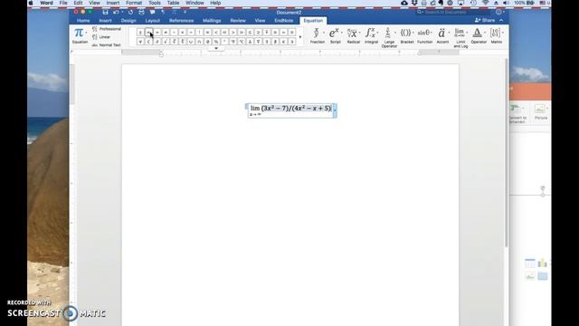Insert the percent symbol
This screenshot has height=326, width=579.
point(216,42)
